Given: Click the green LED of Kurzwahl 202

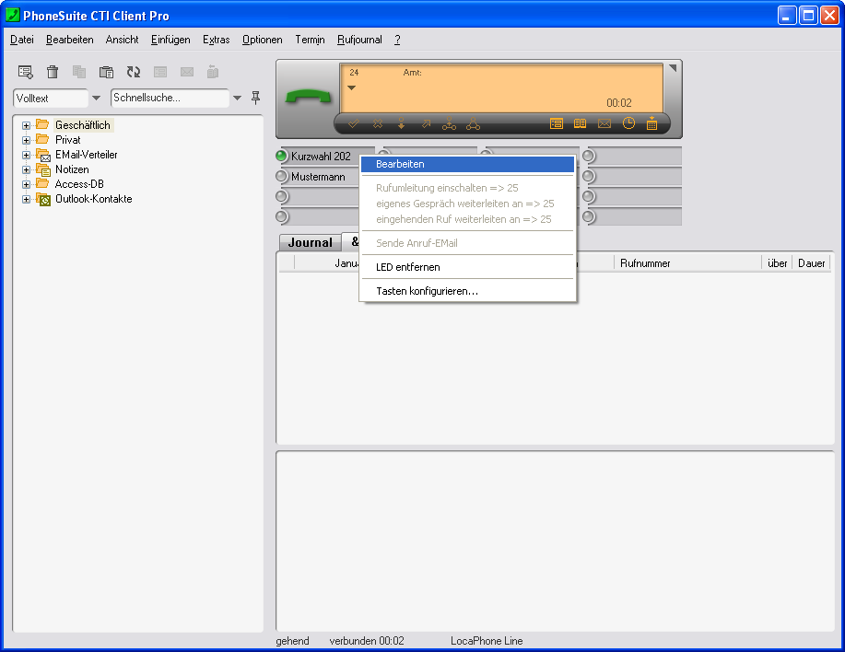Looking at the screenshot, I should (x=282, y=156).
